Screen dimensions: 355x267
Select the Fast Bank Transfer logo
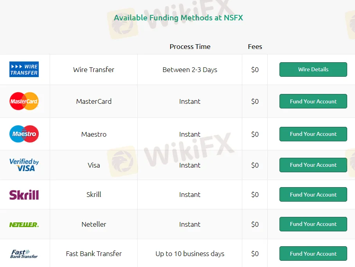24,254
